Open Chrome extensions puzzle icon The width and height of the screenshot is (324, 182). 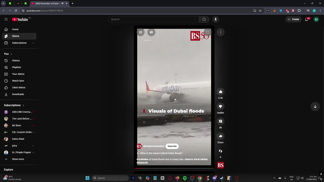click(299, 11)
